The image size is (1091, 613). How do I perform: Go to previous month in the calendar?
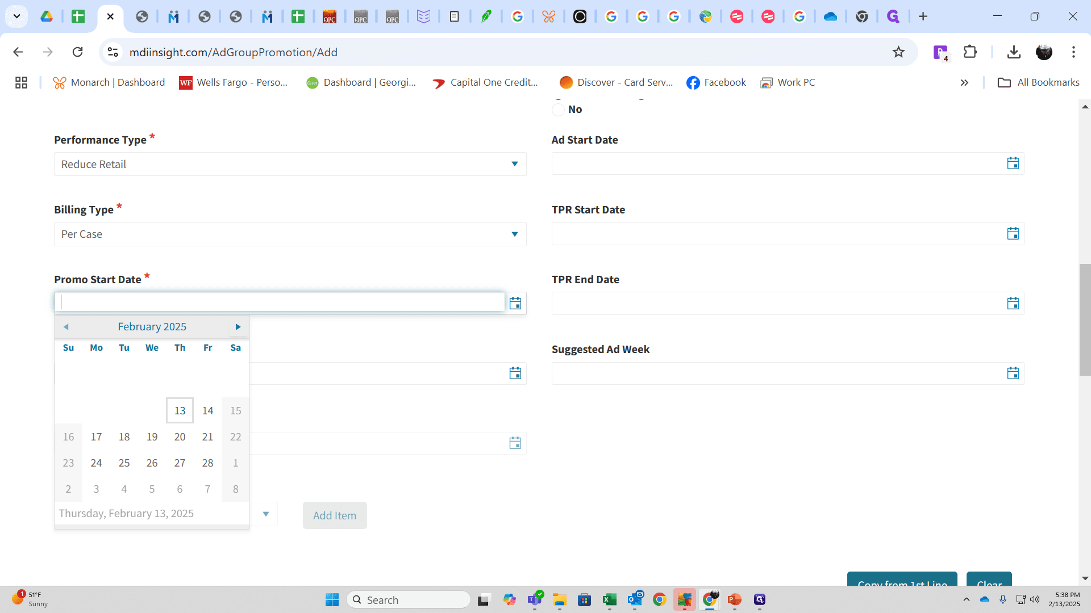click(x=66, y=327)
